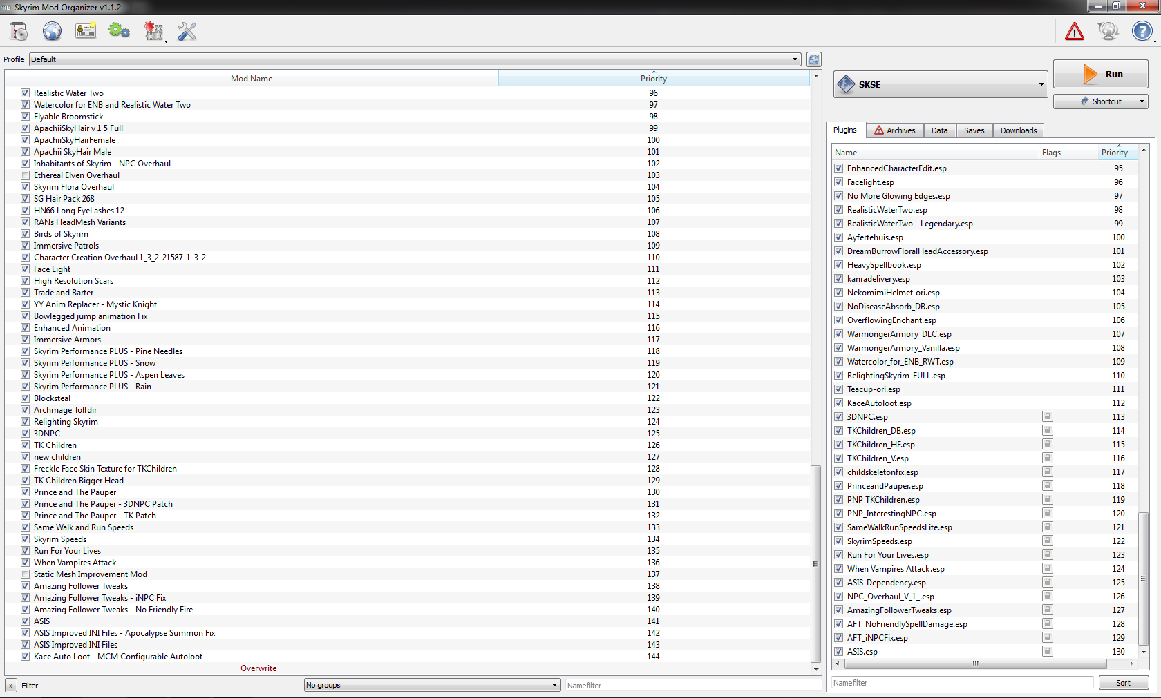Image resolution: width=1161 pixels, height=698 pixels.
Task: Select Kace Auto Loot - MCM Configurable Autoloot mod
Action: pyautogui.click(x=408, y=657)
